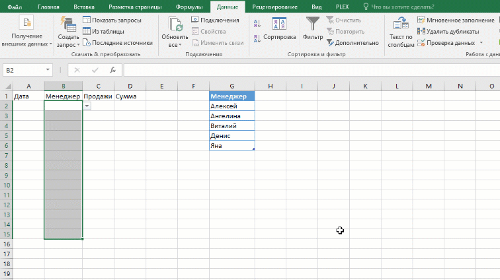Click the grayed Свойства command

point(209,32)
